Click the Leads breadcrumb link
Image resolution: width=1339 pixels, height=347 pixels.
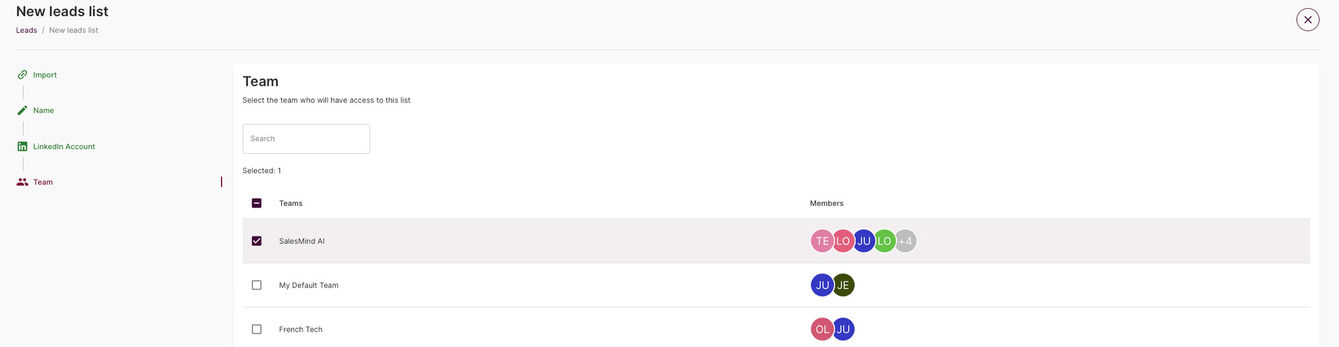pos(26,30)
